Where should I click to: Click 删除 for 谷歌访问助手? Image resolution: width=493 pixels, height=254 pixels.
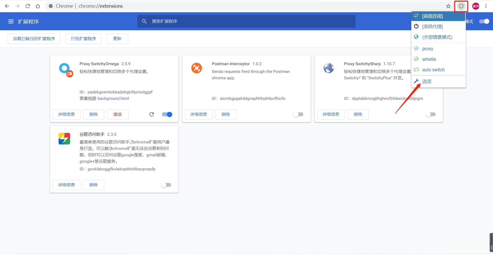[x=93, y=185]
